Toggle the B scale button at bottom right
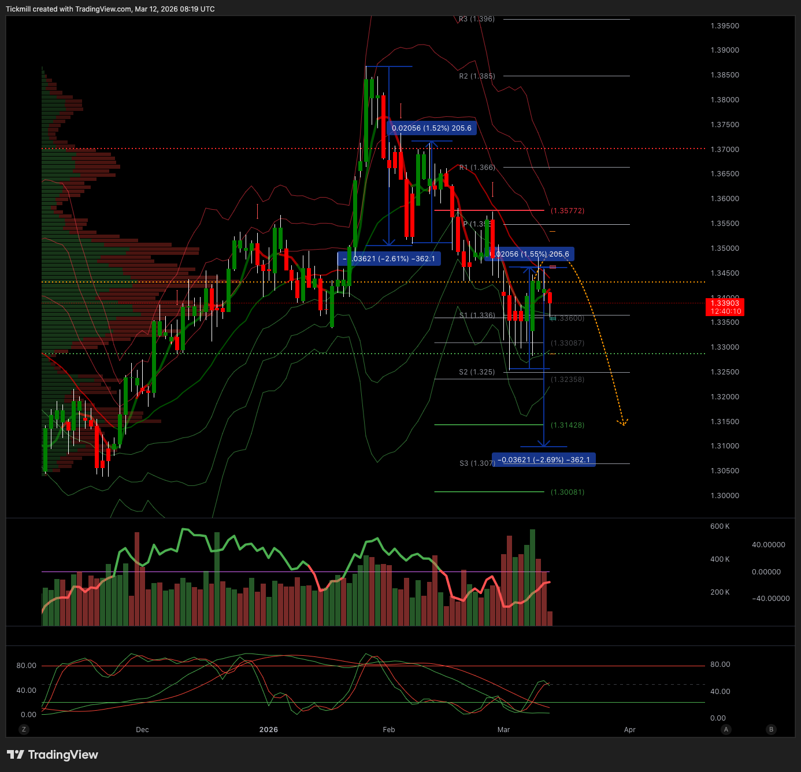 [x=770, y=729]
